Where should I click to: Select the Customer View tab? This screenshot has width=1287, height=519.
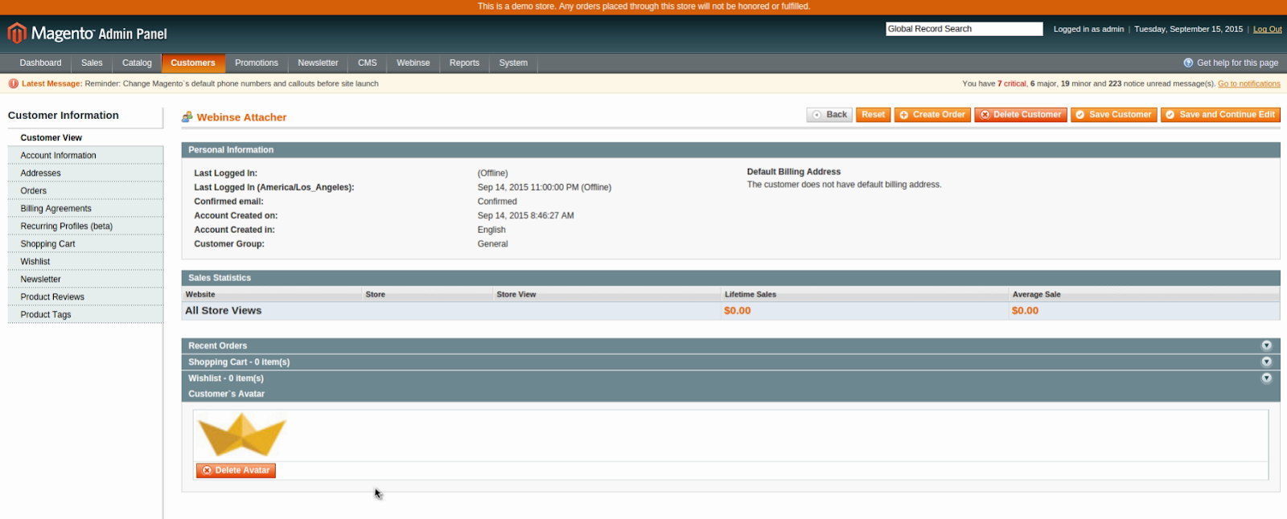[85, 137]
